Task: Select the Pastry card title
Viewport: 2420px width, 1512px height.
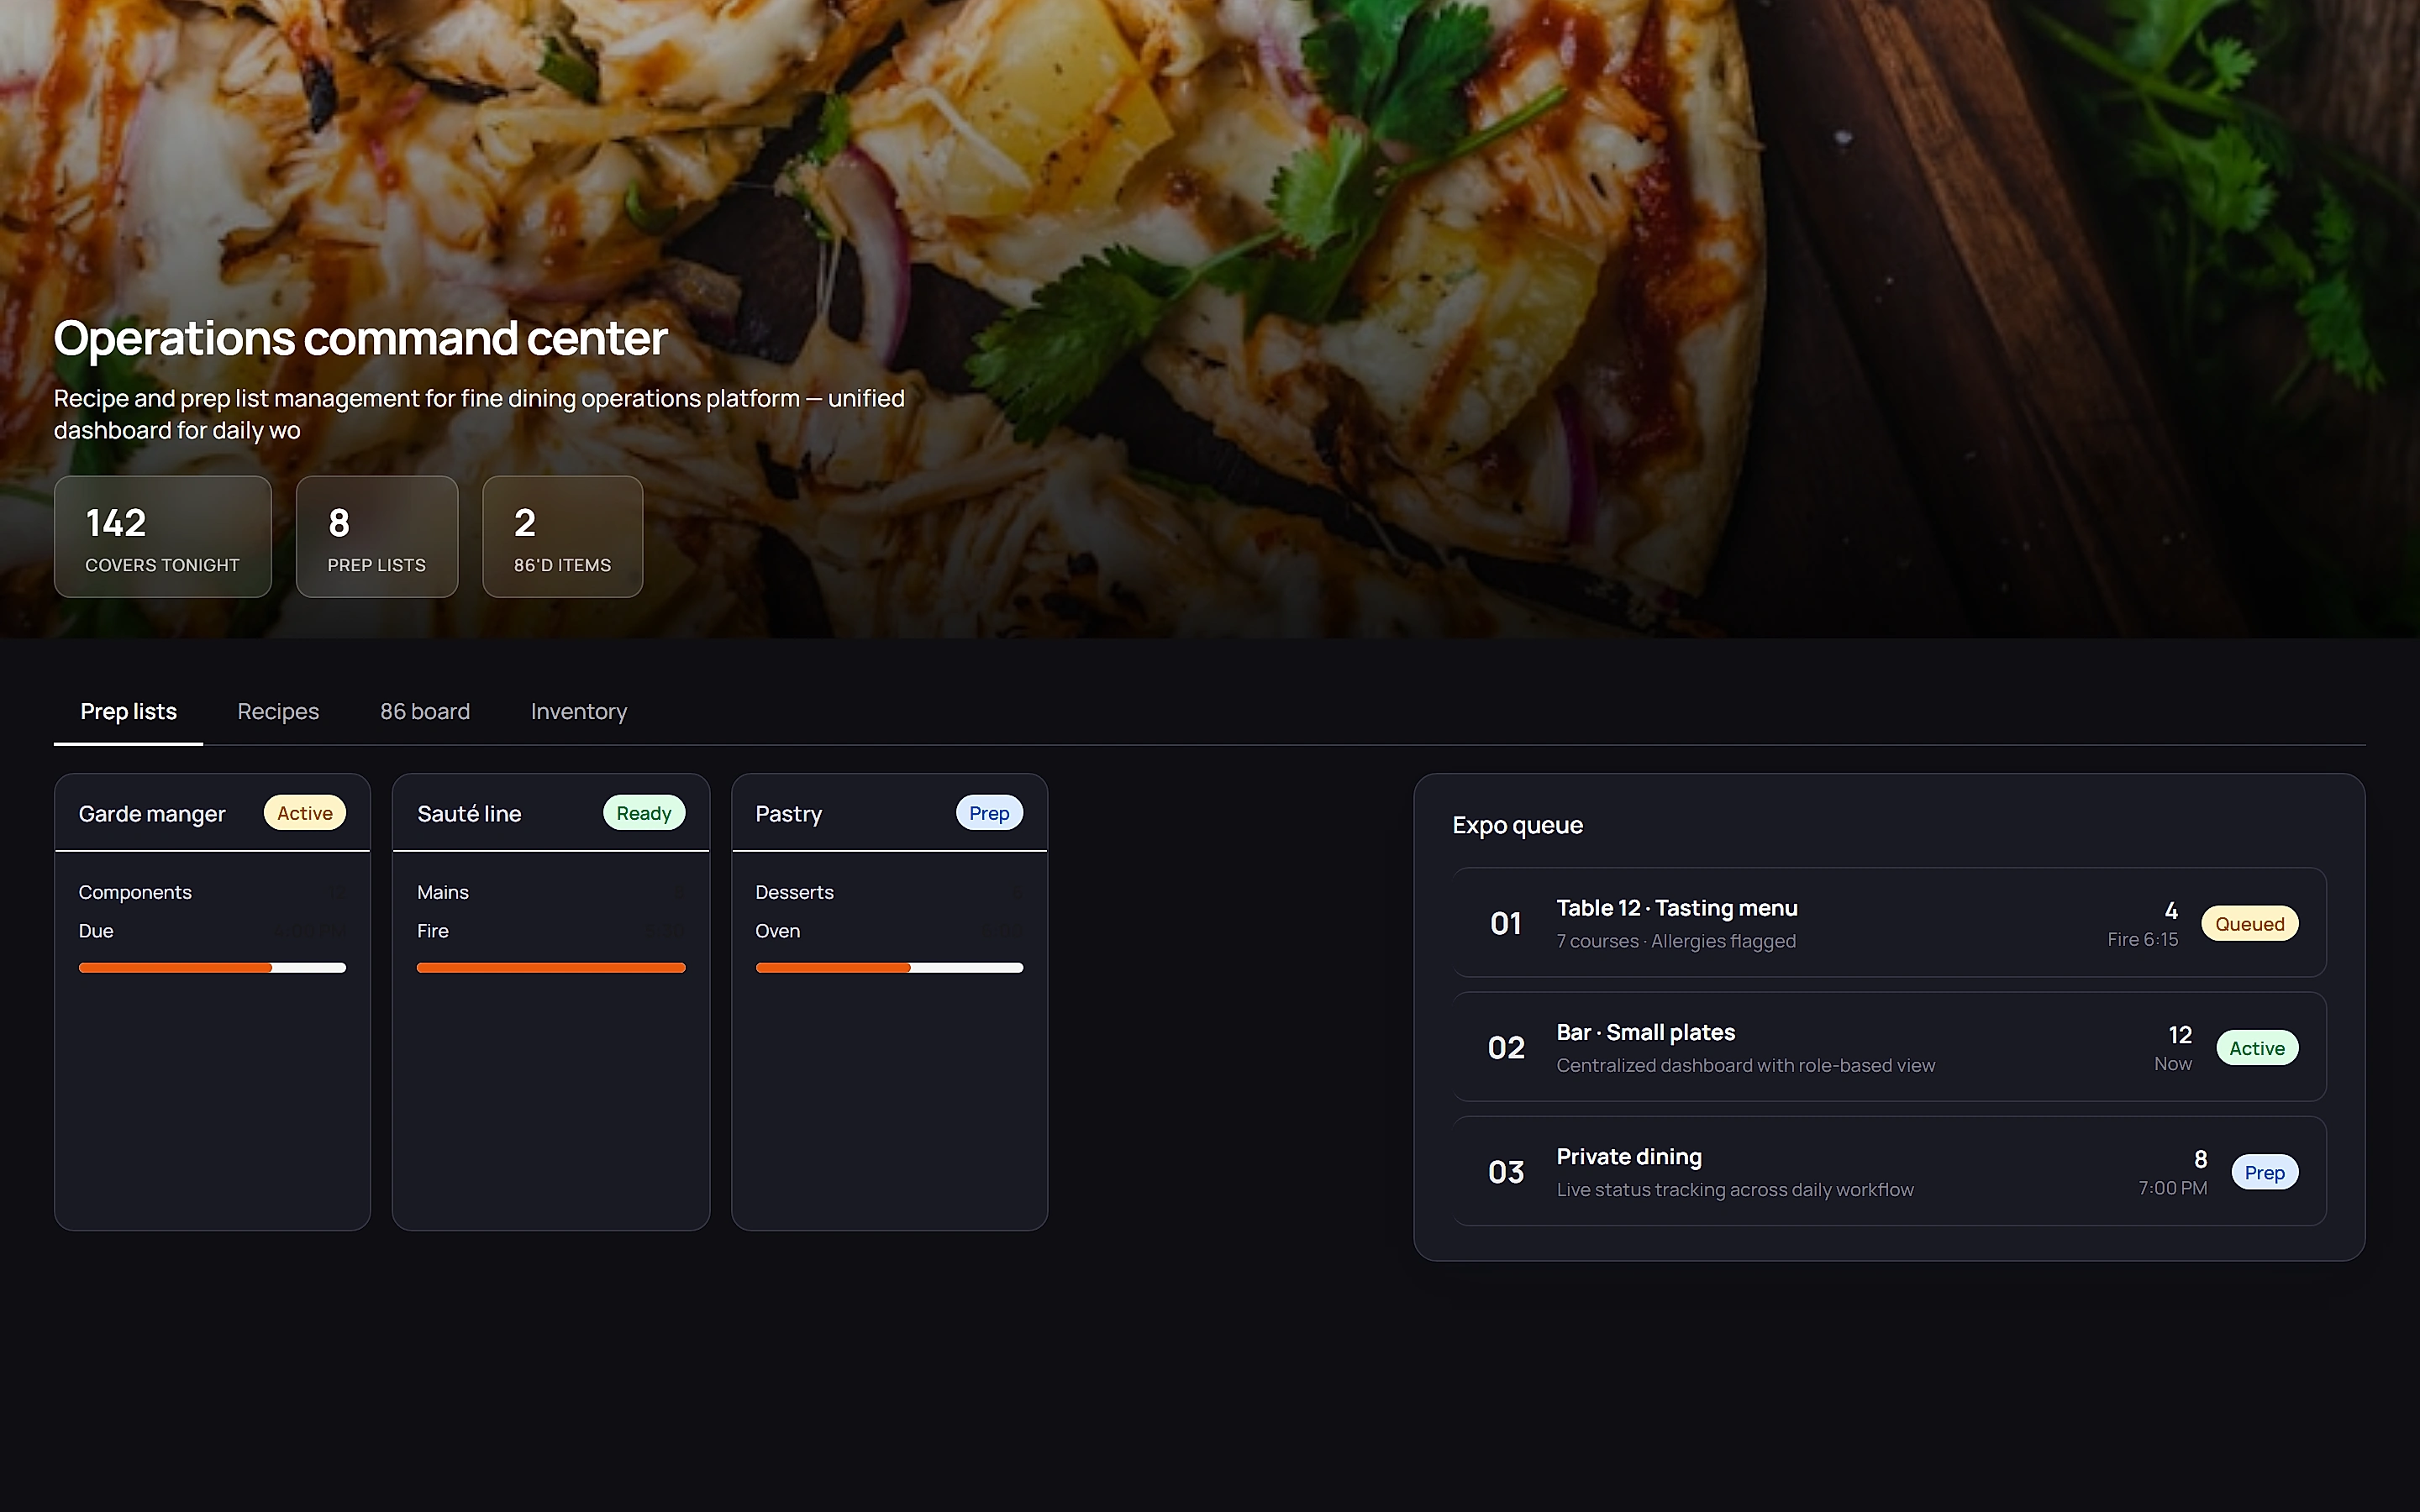Action: click(x=789, y=814)
